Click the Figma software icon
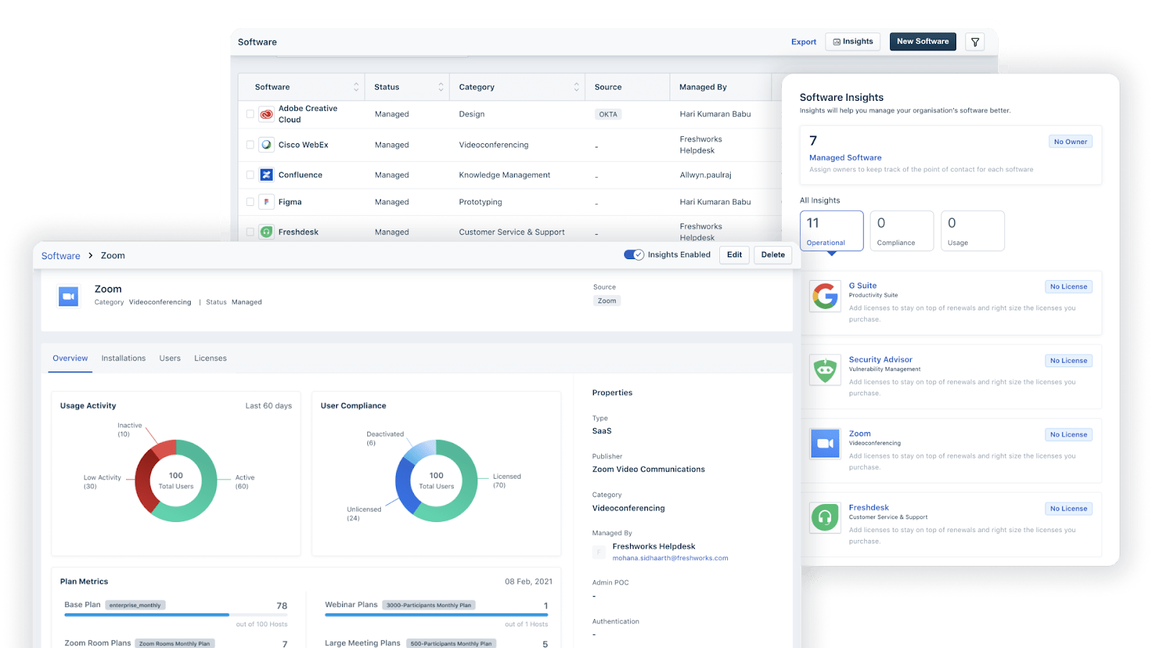Viewport: 1152px width, 648px height. tap(266, 202)
